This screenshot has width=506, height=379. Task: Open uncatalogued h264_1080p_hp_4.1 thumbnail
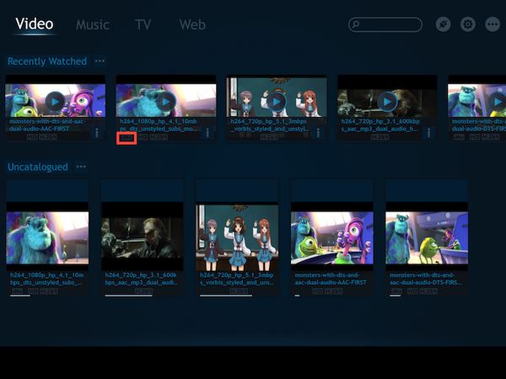[47, 236]
